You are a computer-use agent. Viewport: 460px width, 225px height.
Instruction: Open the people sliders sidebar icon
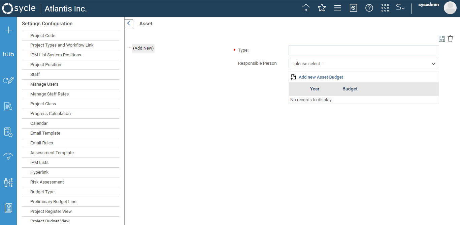8,182
